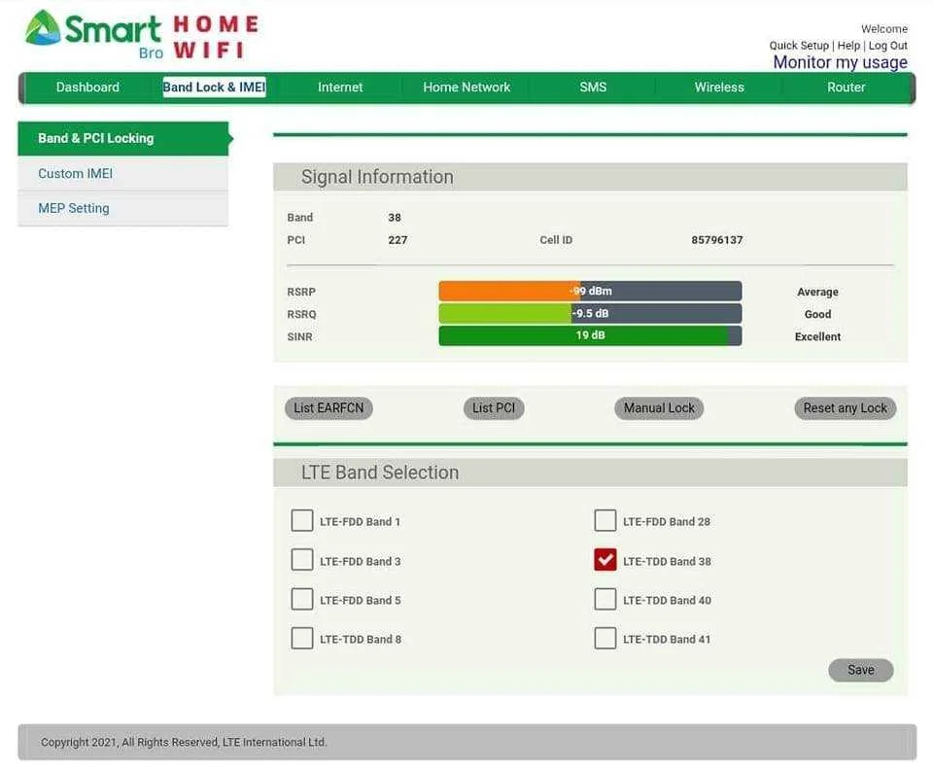
Task: Enable LTE-FDD Band 3 checkbox
Action: (x=302, y=560)
